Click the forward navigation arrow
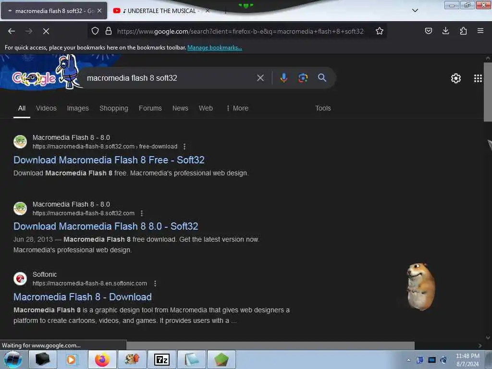This screenshot has width=492, height=369. (29, 31)
